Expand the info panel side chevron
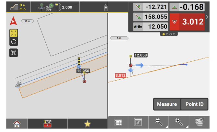Viewport: 217px width, 132px height. [207, 17]
